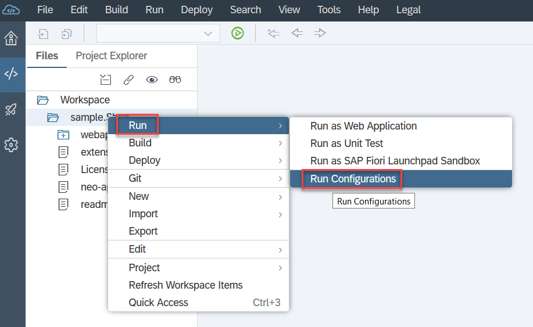Switch to the Files tab

click(47, 56)
